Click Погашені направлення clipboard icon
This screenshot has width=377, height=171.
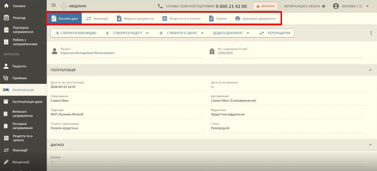(x=7, y=126)
